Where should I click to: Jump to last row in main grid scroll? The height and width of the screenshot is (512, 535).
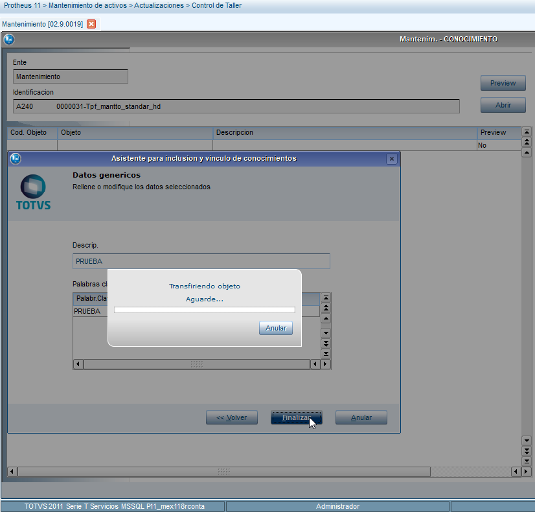coord(527,461)
